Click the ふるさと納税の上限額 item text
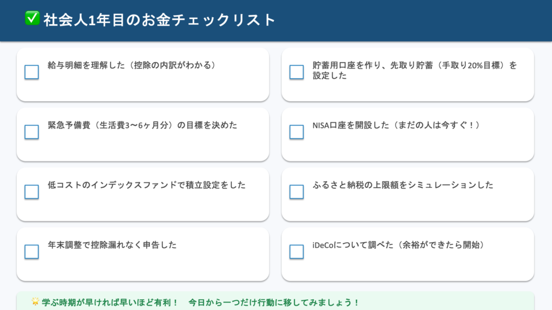Screen dimensions: 552x310 point(403,185)
